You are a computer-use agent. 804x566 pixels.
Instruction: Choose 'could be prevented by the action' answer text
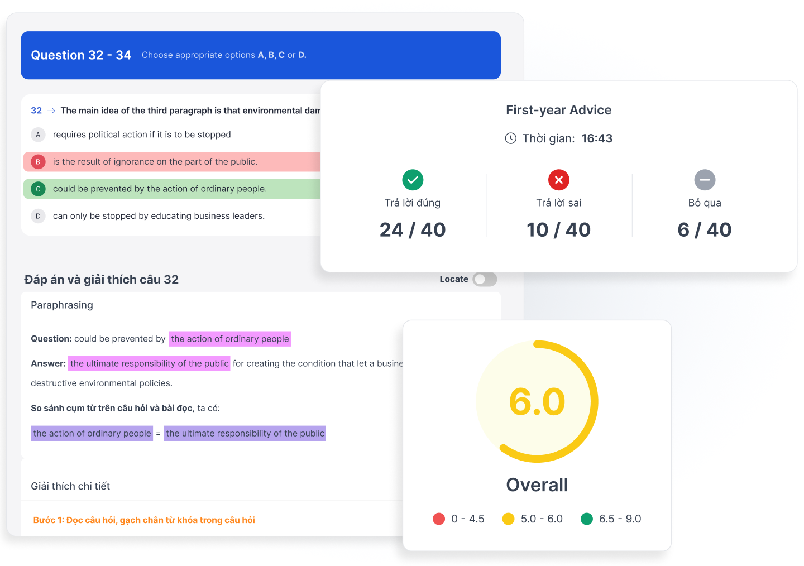click(x=160, y=189)
